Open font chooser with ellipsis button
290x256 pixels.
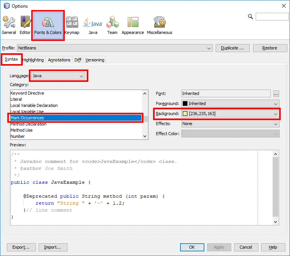(x=276, y=94)
